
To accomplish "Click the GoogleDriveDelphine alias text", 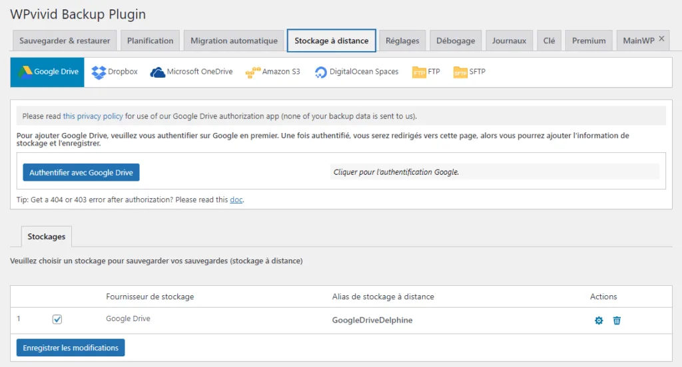I will click(372, 320).
